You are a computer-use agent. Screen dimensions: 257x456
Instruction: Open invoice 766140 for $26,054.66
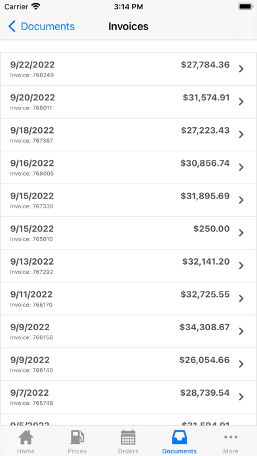coord(128,364)
